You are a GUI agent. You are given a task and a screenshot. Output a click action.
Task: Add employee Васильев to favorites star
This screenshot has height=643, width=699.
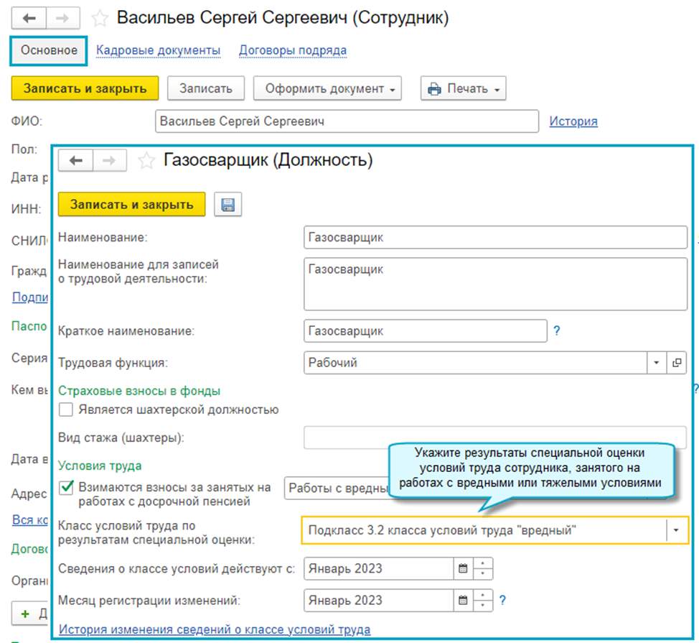100,19
